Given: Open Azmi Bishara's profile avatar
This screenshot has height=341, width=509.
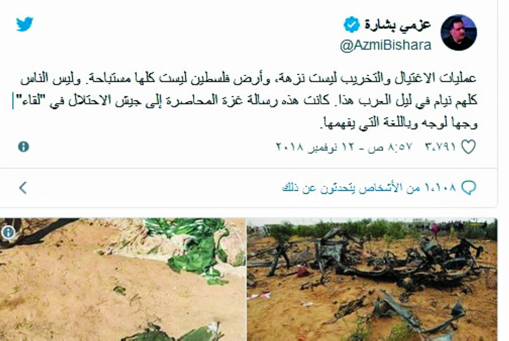Looking at the screenshot, I should pyautogui.click(x=459, y=33).
